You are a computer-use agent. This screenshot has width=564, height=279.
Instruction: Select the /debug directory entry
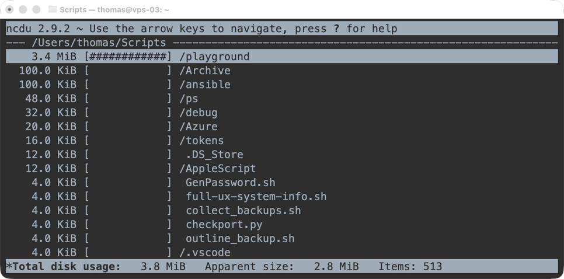click(x=199, y=113)
